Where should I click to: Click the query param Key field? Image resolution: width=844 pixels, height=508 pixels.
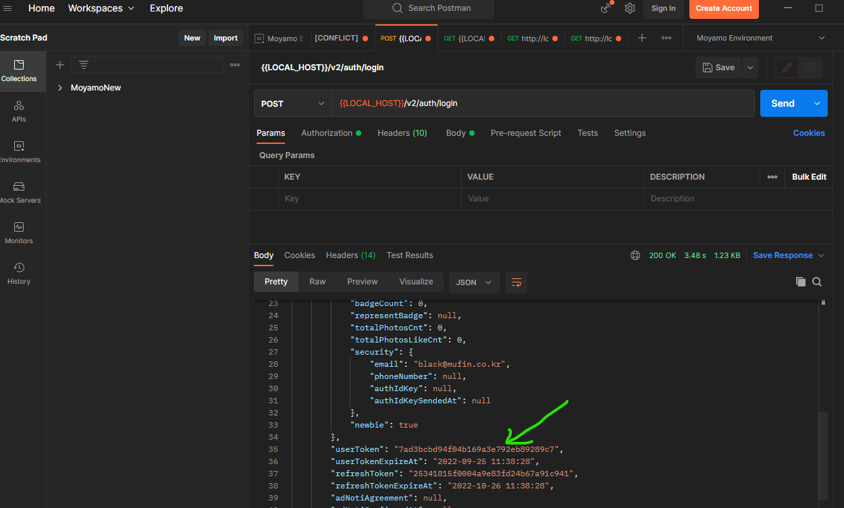pyautogui.click(x=370, y=199)
